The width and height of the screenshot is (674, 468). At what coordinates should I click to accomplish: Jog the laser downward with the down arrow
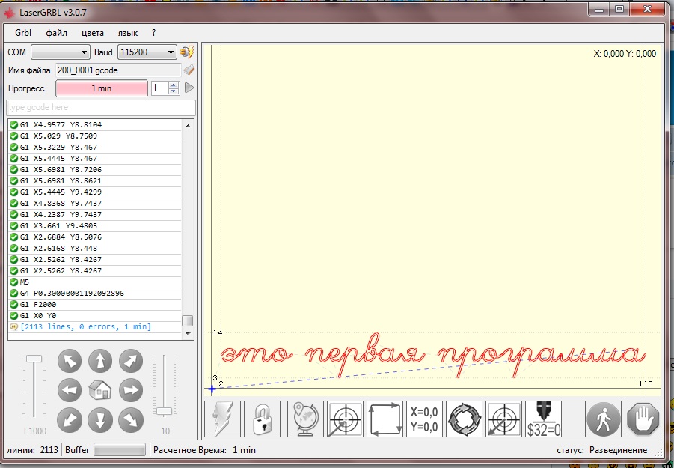[x=100, y=420]
